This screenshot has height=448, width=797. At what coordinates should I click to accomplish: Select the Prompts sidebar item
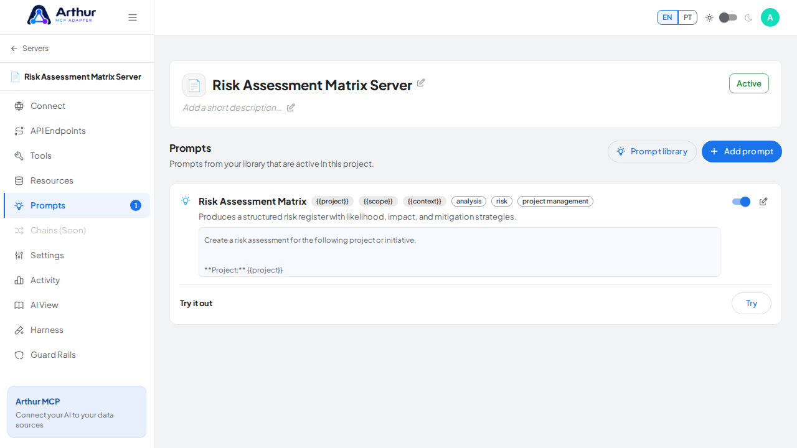(77, 205)
